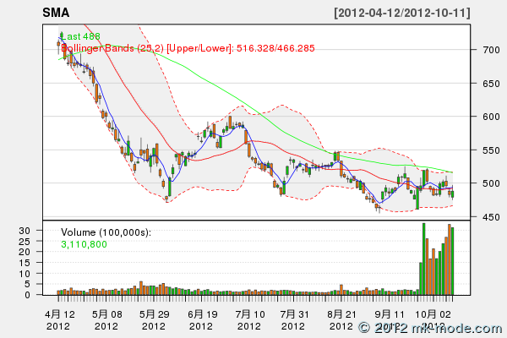
Task: Click the 7月 31 date marker
Action: [294, 313]
